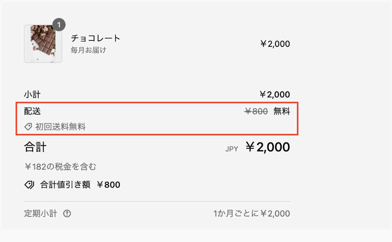Click the struck-through ¥800 shipping price
Screen dimensions: 392x242
click(256, 111)
